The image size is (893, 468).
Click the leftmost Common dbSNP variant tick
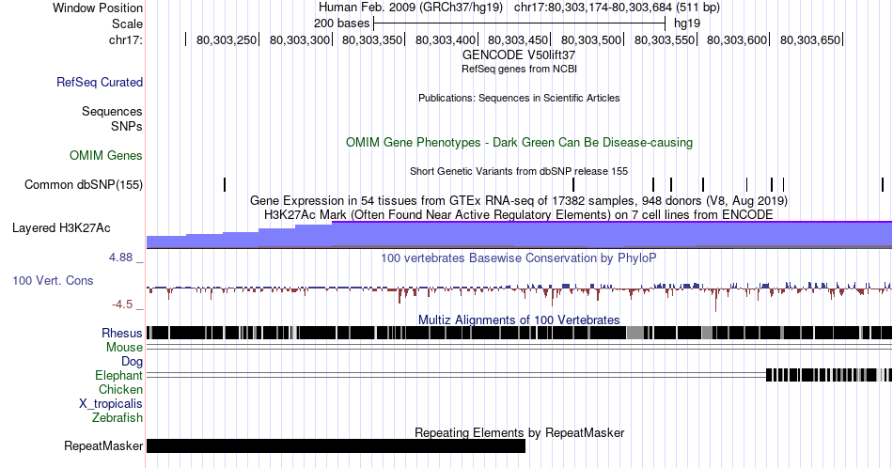point(225,184)
